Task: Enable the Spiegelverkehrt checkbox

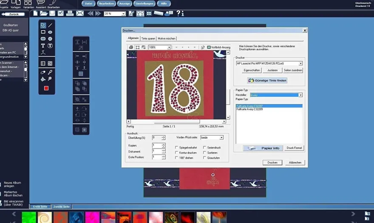Action: (176, 148)
